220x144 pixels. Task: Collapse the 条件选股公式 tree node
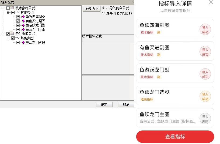coord(3,34)
